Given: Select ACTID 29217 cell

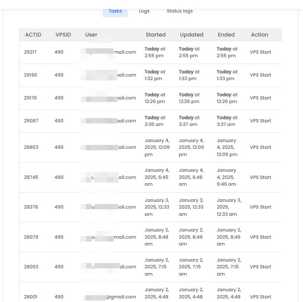Looking at the screenshot, I should 30,52.
